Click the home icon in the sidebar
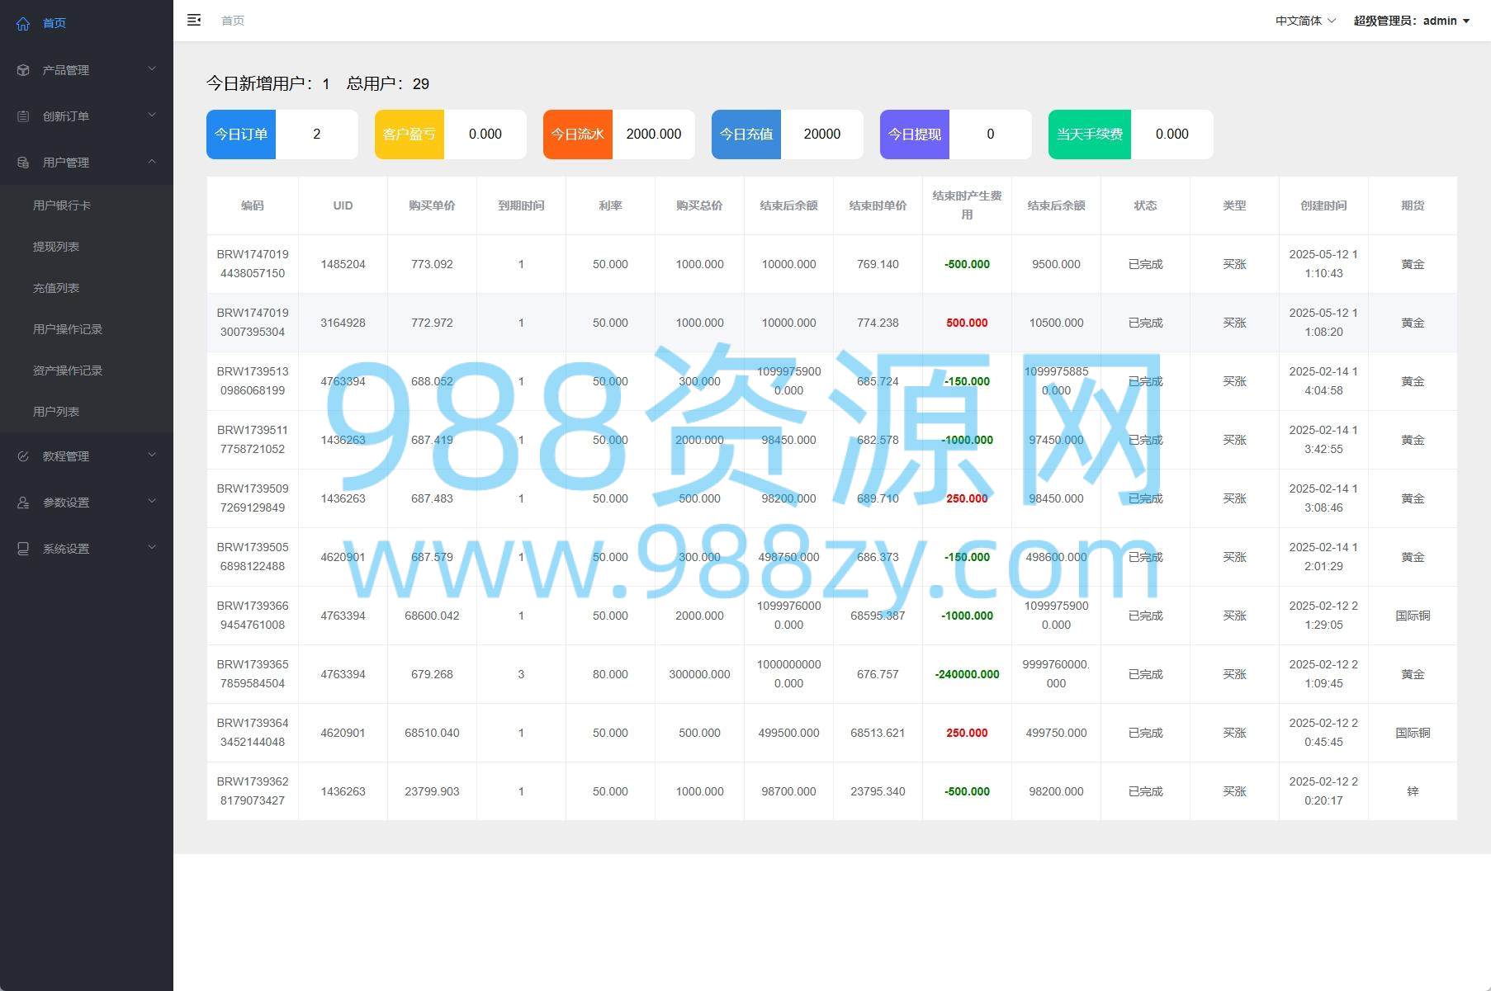This screenshot has height=991, width=1491. [23, 23]
